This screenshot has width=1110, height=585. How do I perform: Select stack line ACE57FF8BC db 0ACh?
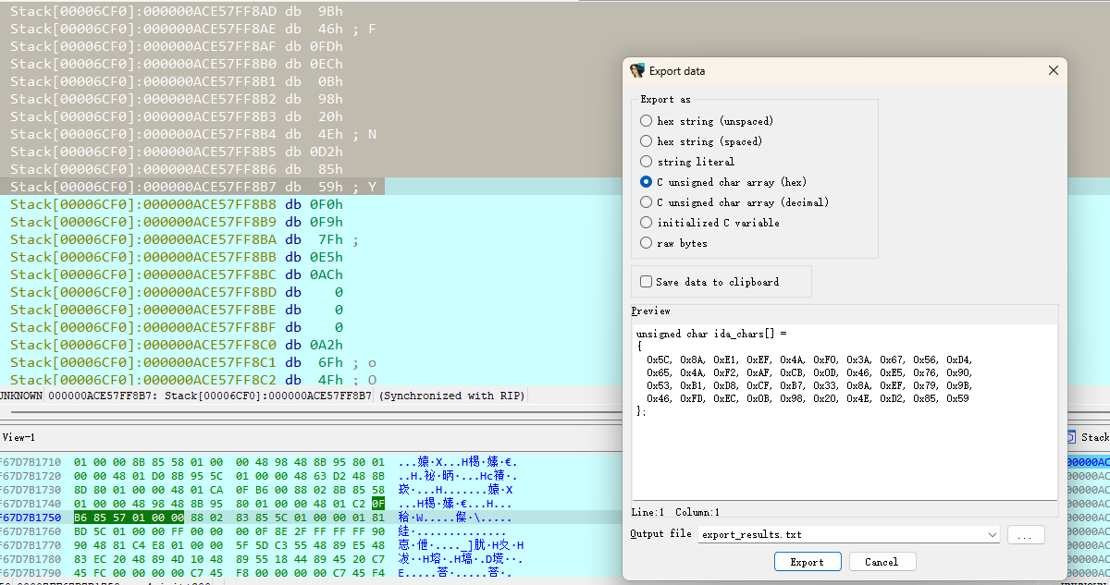pos(177,274)
